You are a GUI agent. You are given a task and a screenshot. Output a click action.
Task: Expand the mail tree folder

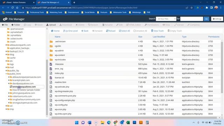(x=6, y=67)
